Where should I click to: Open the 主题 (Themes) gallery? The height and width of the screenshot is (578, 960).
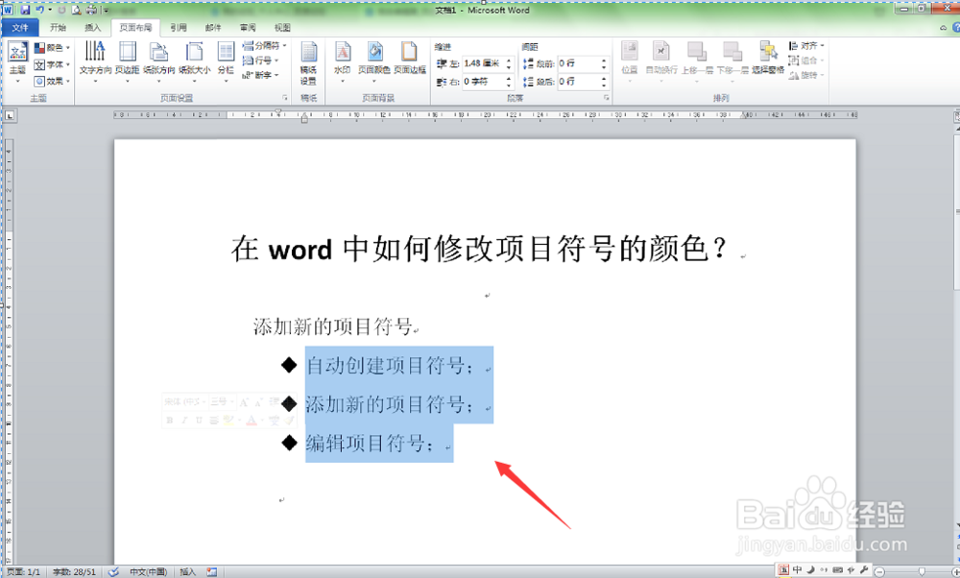(17, 61)
